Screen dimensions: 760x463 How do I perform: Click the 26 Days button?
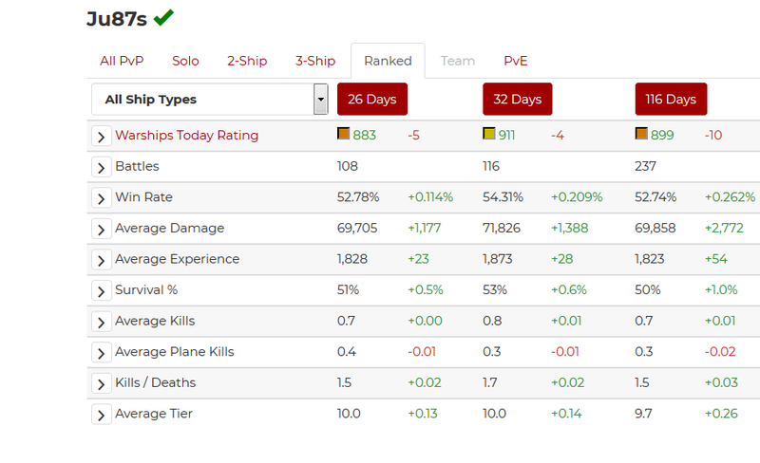pyautogui.click(x=372, y=100)
